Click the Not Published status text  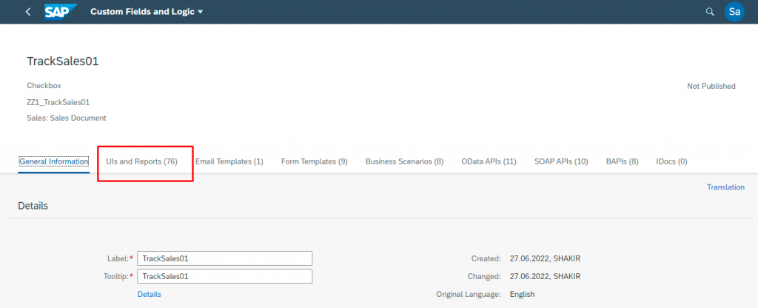(711, 86)
